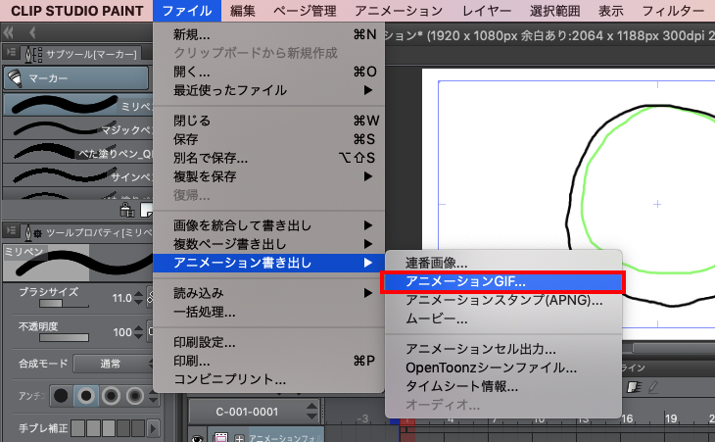This screenshot has height=442, width=715.
Task: Click the 不透明度 stepper arrows
Action: click(139, 332)
